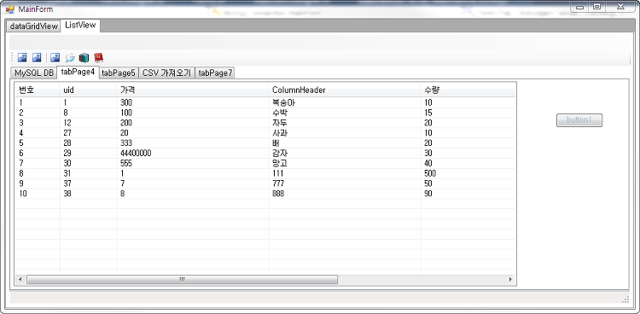640x314 pixels.
Task: Maximize the MainForm window
Action: click(x=597, y=7)
